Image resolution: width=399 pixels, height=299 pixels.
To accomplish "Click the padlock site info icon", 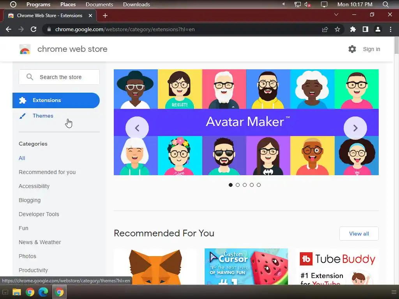I will (49, 29).
